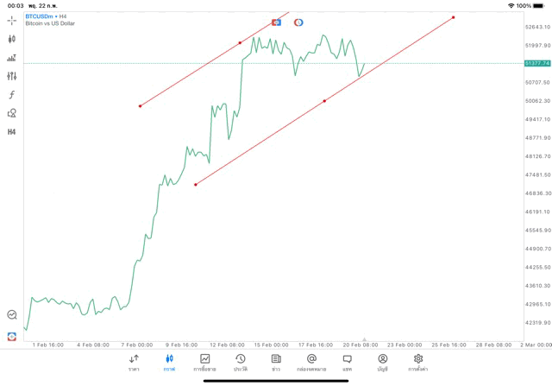
Task: Select the lower red trendline's middle anchor point
Action: tap(324, 101)
